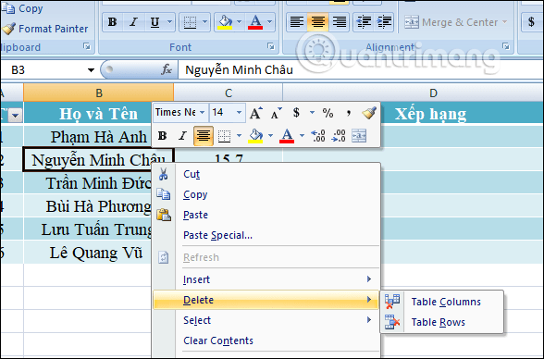Click mini toolbar Borders icon
544x359 pixels.
click(x=224, y=136)
